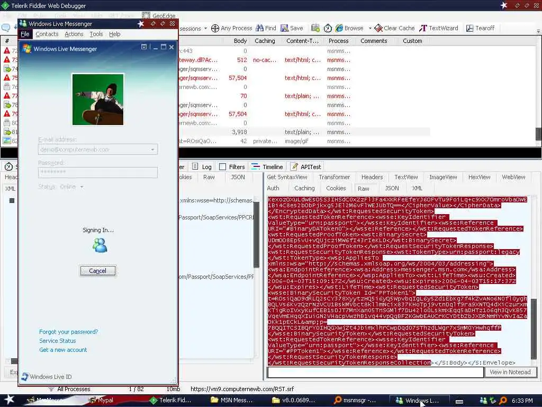Screen dimensions: 542x407
Task: Open the TextWizard tool
Action: [439, 29]
